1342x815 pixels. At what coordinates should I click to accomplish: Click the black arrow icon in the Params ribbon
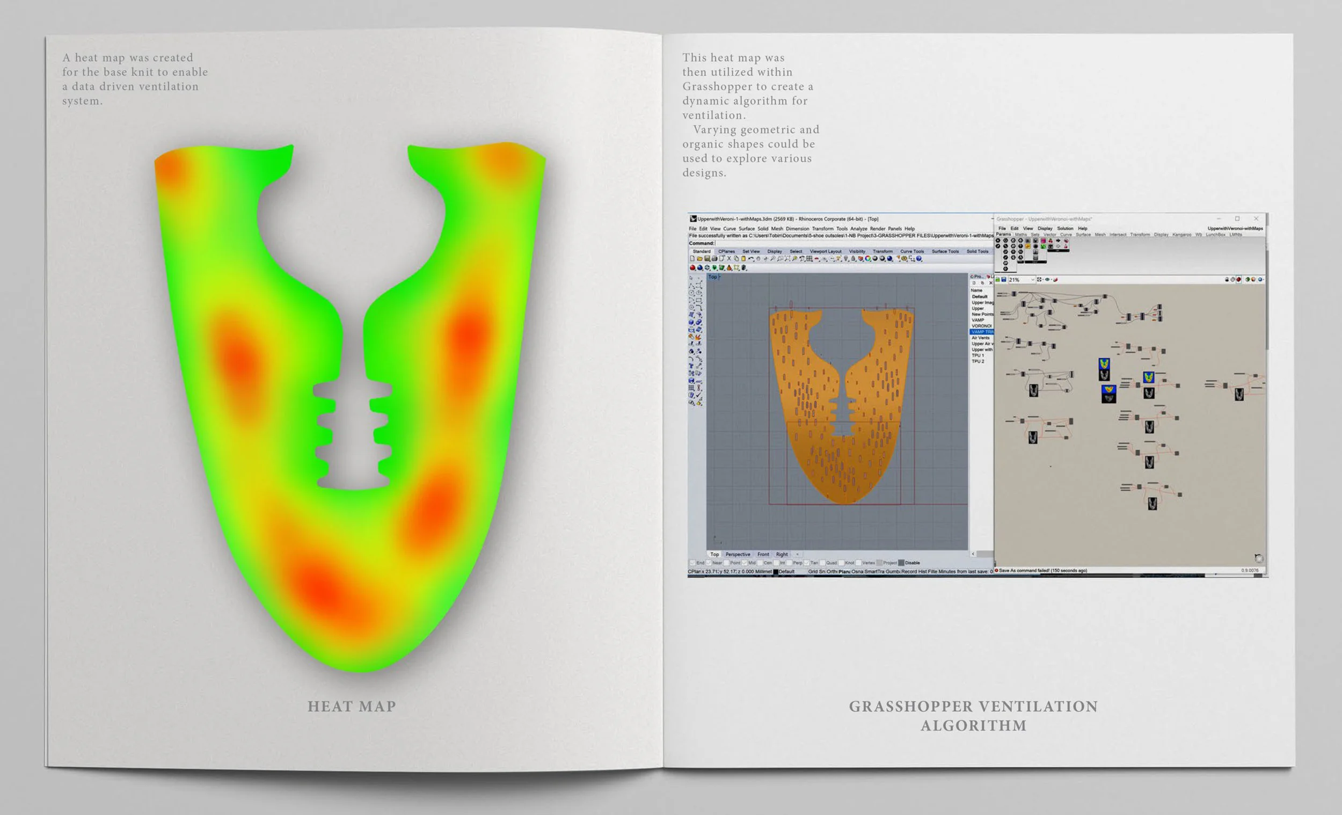point(1058,241)
